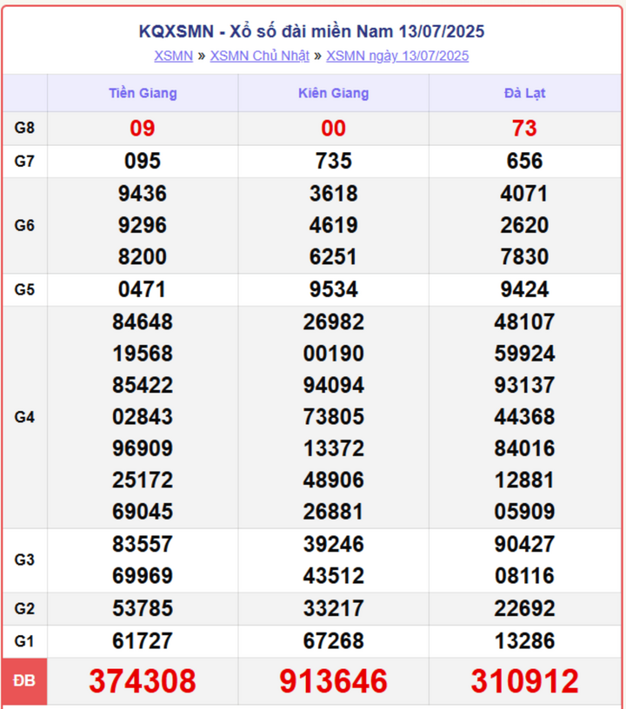Select G4 number 84648
Screen dimensions: 626x709
pyautogui.click(x=143, y=322)
